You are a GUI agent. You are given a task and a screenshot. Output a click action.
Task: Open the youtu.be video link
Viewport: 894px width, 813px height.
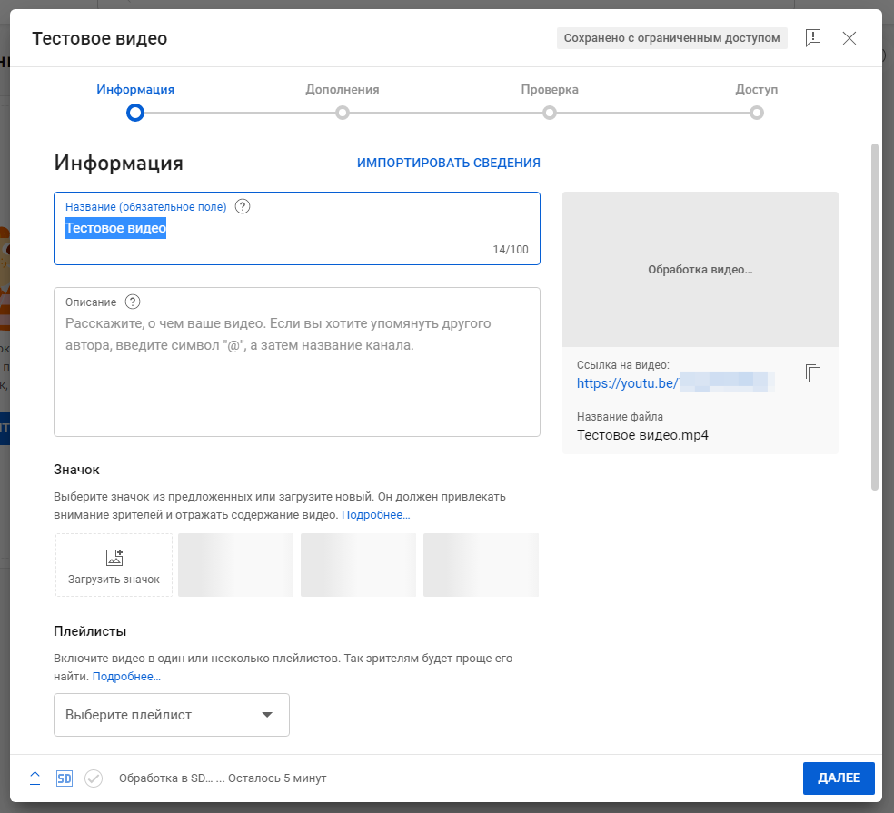click(675, 383)
